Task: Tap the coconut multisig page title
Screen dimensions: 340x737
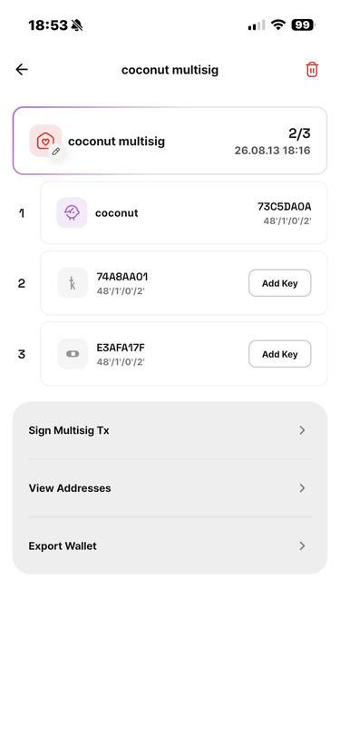Action: tap(170, 70)
